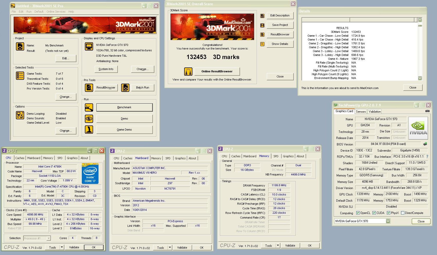The image size is (437, 255).
Task: Click the Bus Interface question mark in GPU-Z
Action: pos(427,156)
